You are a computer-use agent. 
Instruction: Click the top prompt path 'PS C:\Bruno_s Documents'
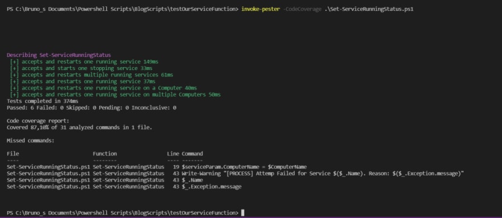pos(122,9)
